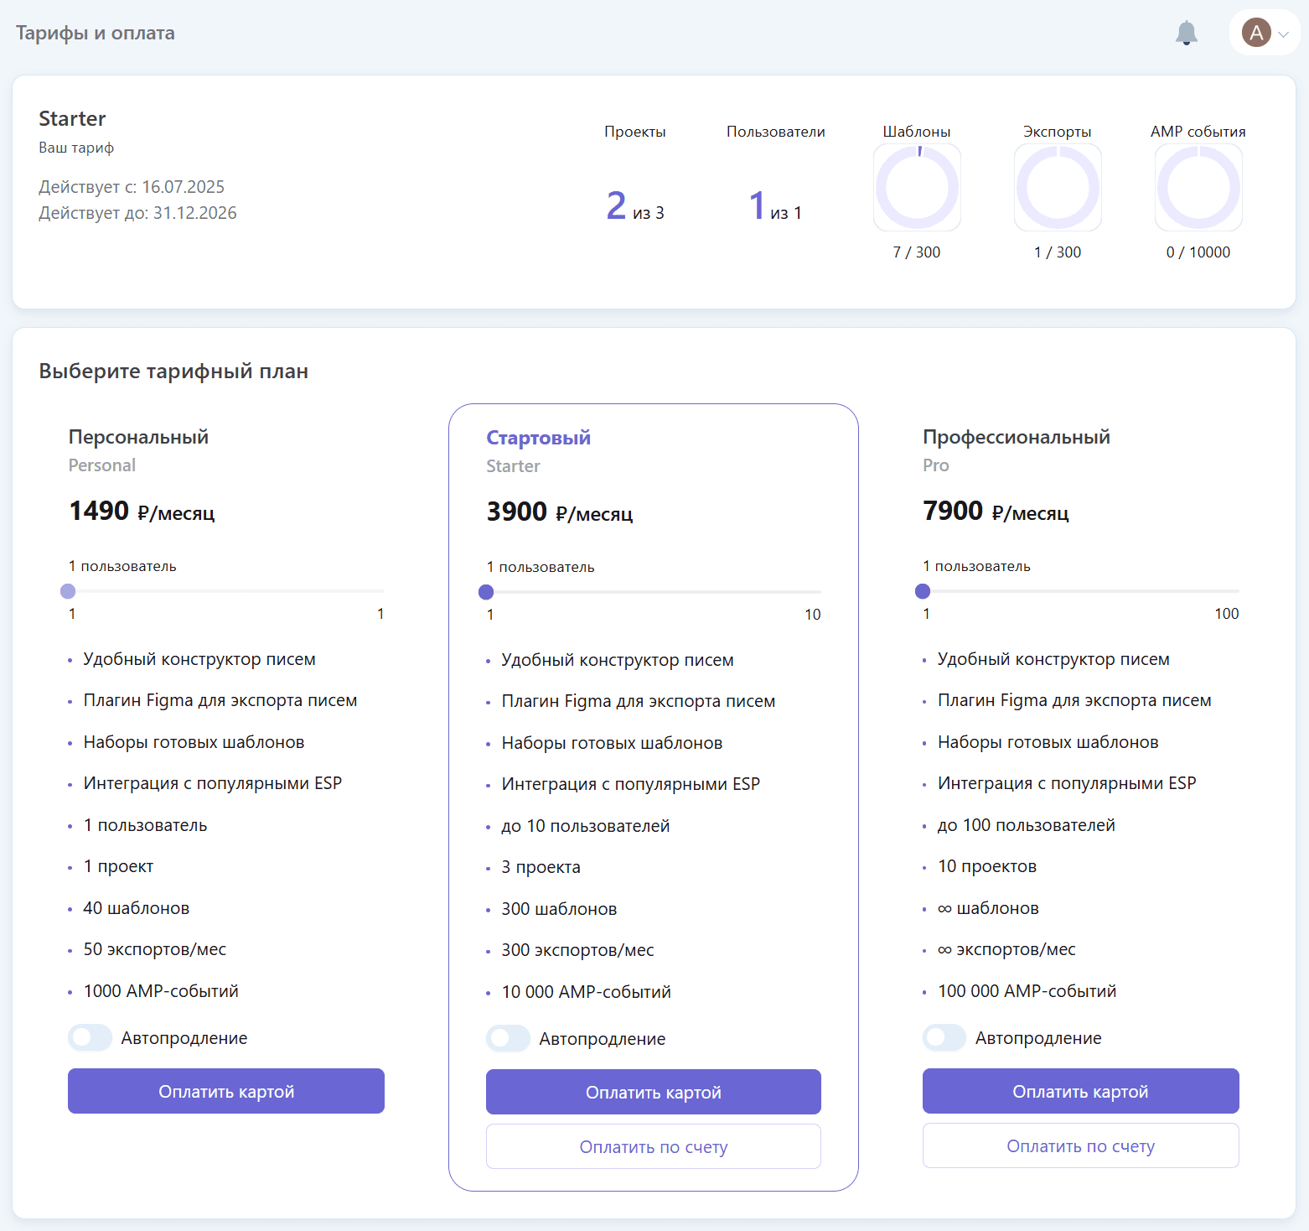The width and height of the screenshot is (1309, 1231).
Task: Click Оплатить картой for Персональный plan
Action: pyautogui.click(x=226, y=1091)
